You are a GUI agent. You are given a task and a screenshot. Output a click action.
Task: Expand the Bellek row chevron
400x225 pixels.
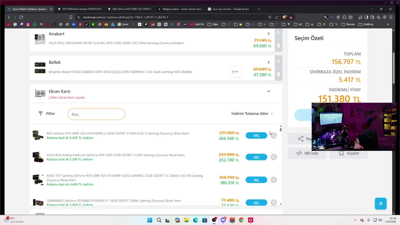pos(268,62)
